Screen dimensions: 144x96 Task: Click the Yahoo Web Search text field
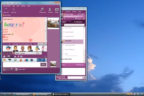click(75, 78)
